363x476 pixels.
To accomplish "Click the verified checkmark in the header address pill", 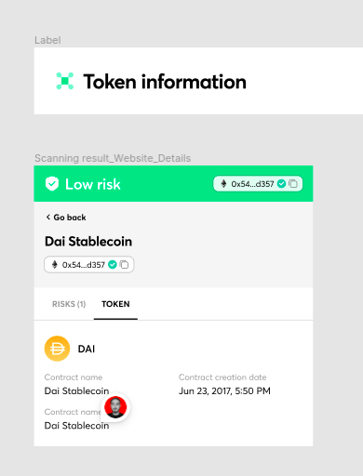I will click(x=281, y=184).
